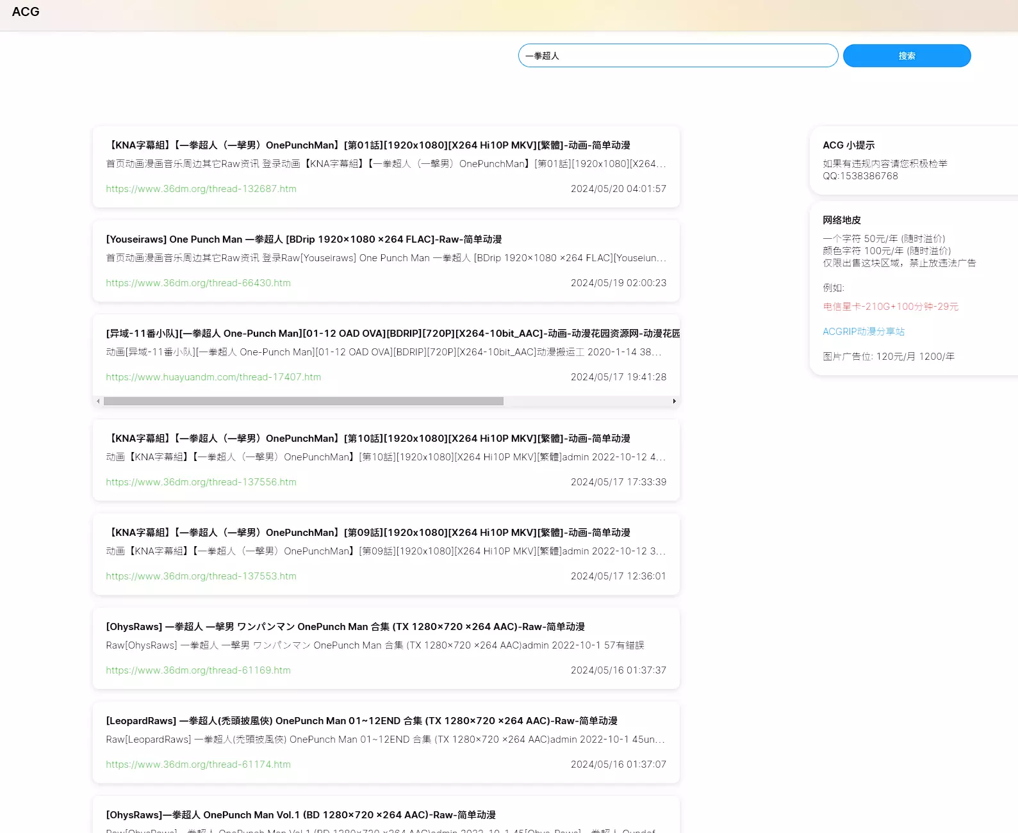Click the red 电信星卡 ad link
This screenshot has height=833, width=1018.
(891, 307)
